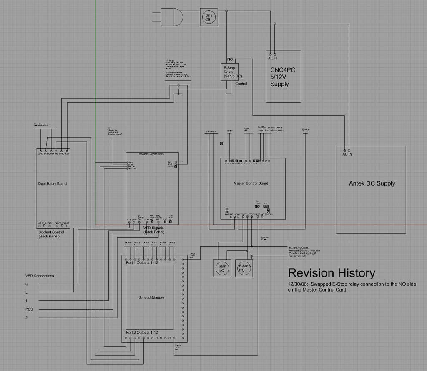The height and width of the screenshot is (371, 427).
Task: Select the Revision History heading text
Action: [x=331, y=273]
